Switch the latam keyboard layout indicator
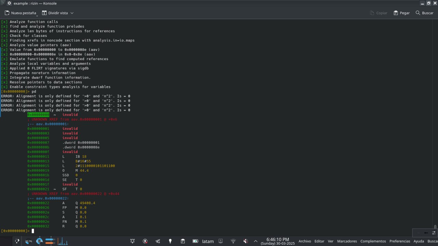This screenshot has width=438, height=246. tap(208, 241)
